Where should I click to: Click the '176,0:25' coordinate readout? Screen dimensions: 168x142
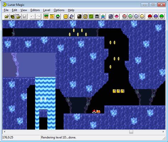8,137
